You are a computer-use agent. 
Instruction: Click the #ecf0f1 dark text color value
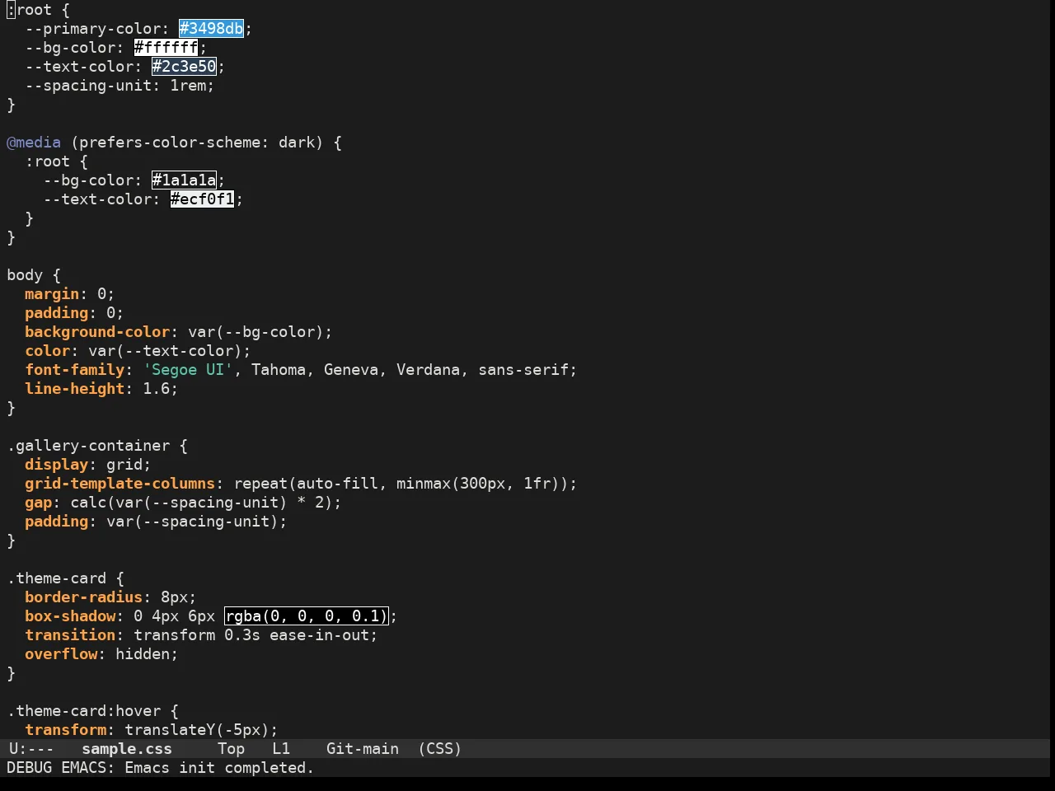203,199
